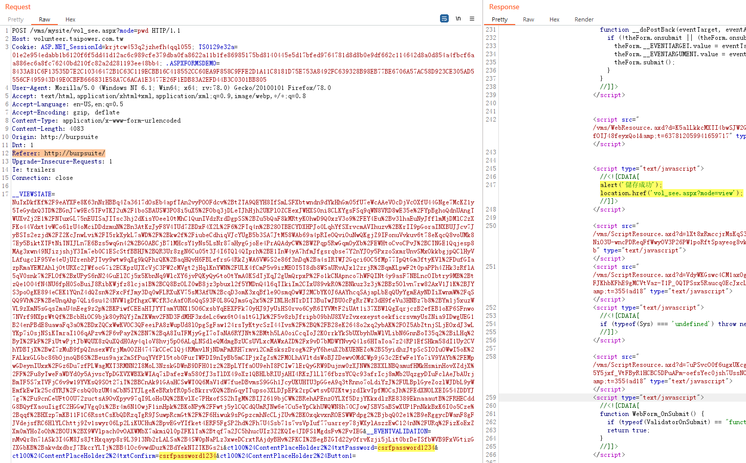
Task: Click the Content-Type header line
Action: click(96, 121)
